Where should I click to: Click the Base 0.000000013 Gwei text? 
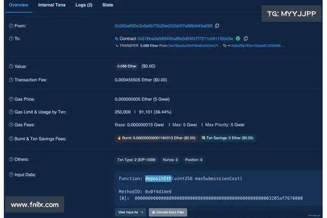(140, 125)
